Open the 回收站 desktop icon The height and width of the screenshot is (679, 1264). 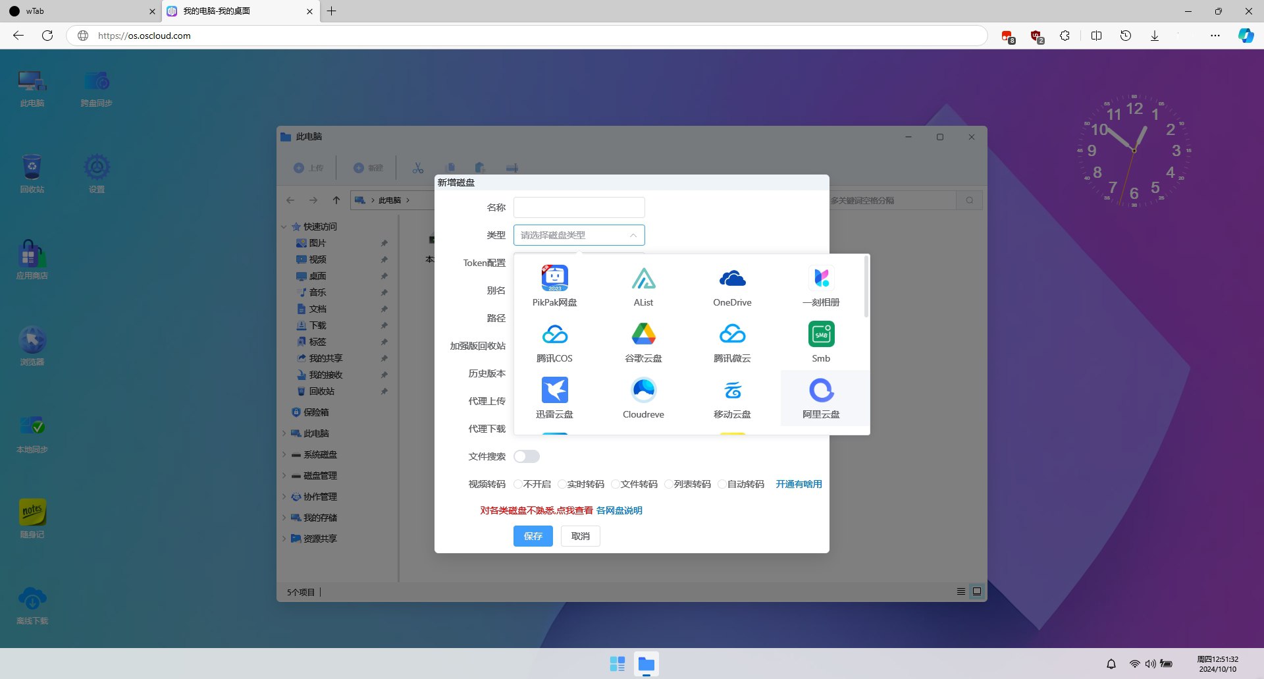click(x=32, y=175)
